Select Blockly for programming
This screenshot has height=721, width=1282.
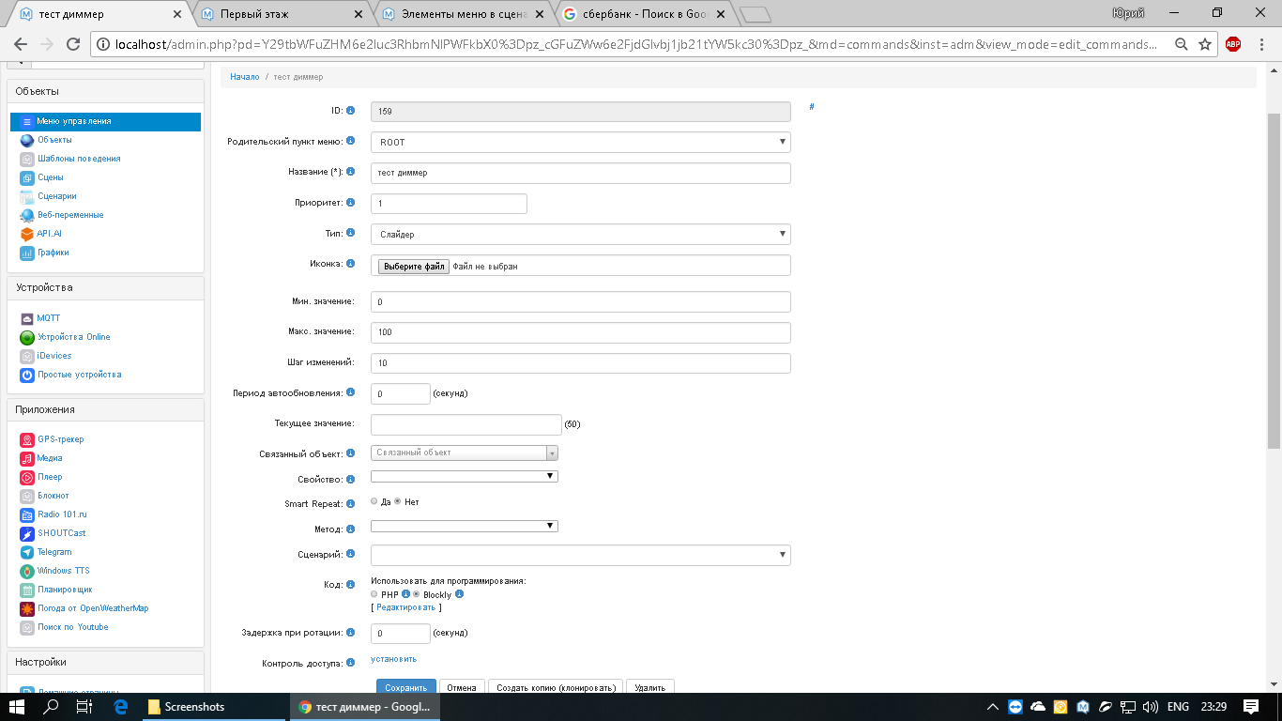coord(416,593)
